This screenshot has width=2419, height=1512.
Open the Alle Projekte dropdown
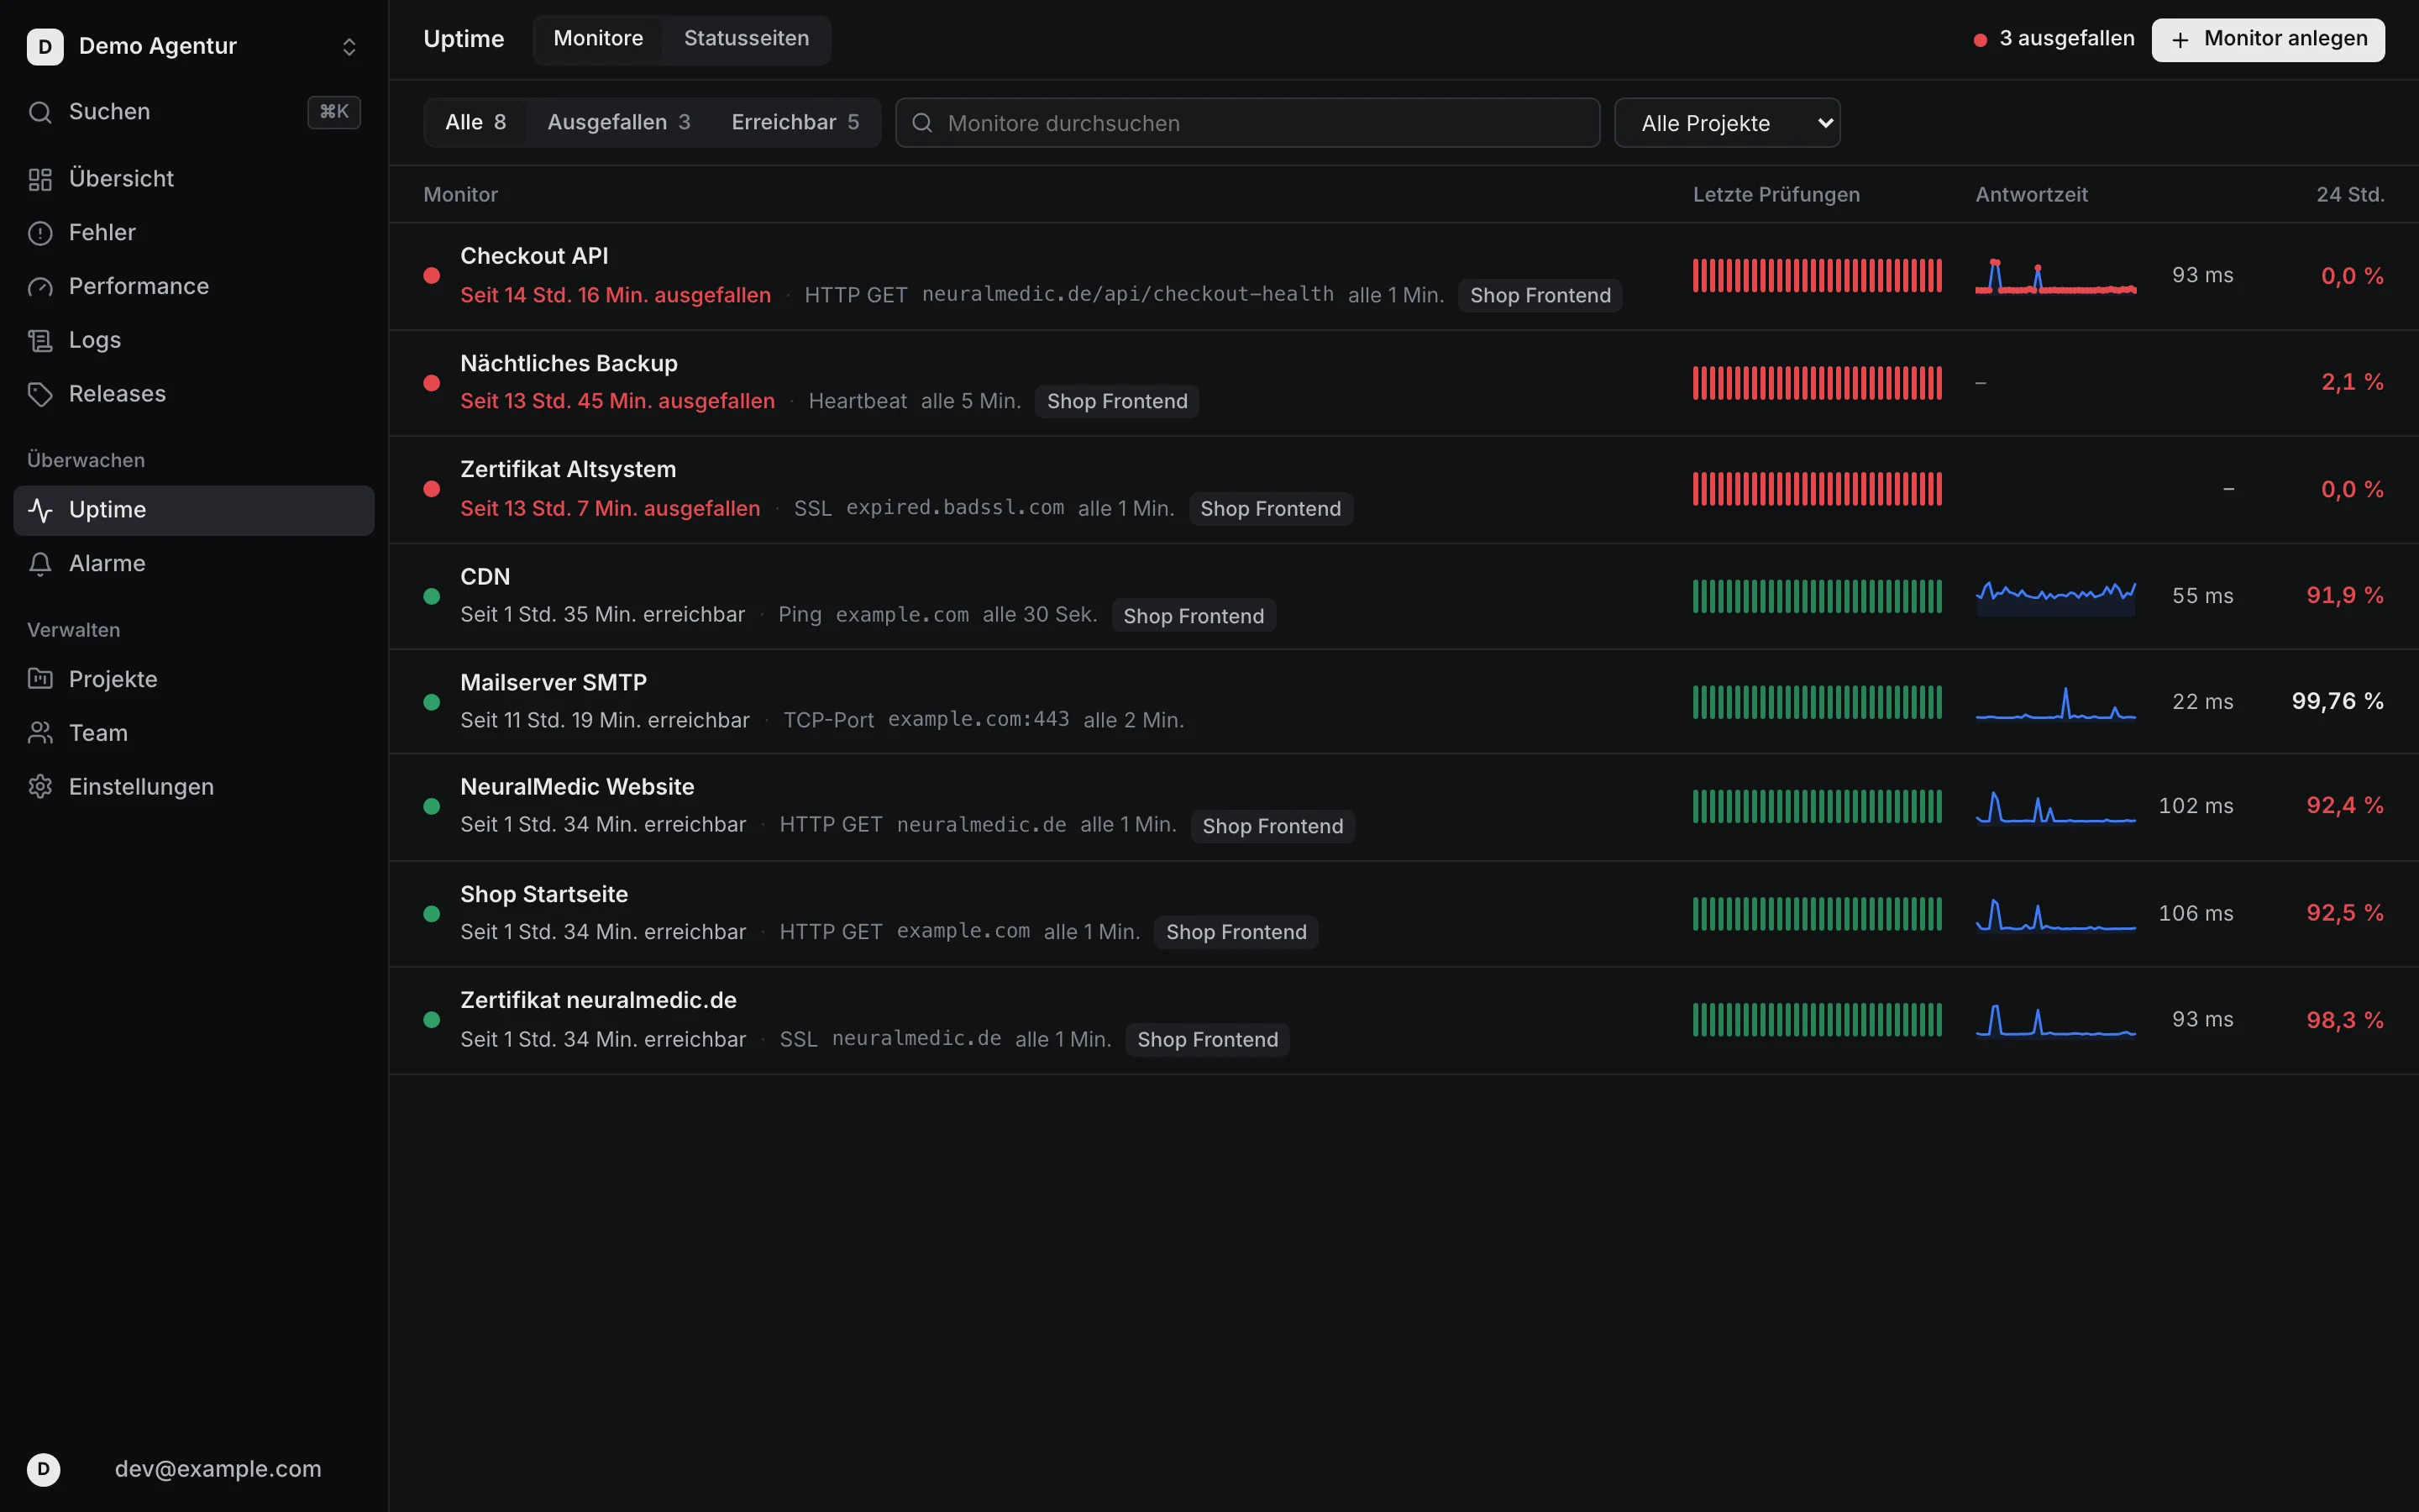(x=1727, y=123)
